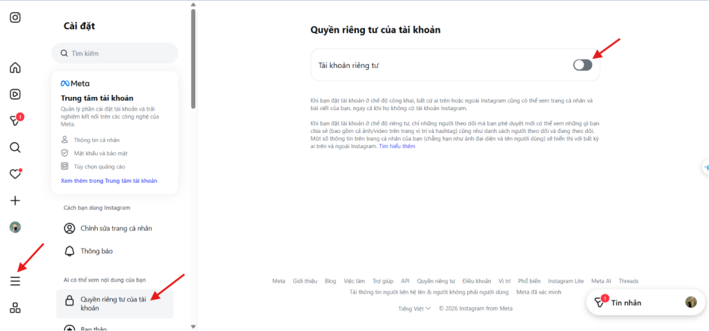The width and height of the screenshot is (709, 331).
Task: Click profile icon beside Chỉnh sửa trang cá nhân
Action: click(69, 229)
